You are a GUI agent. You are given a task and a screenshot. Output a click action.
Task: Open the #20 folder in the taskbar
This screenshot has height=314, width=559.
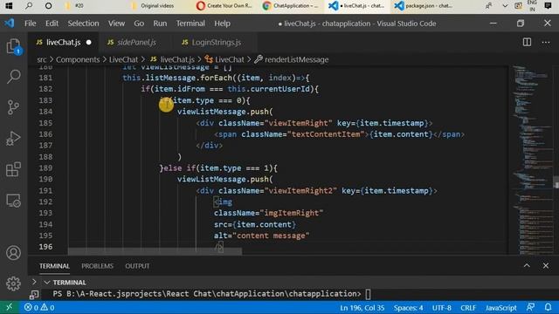(76, 6)
